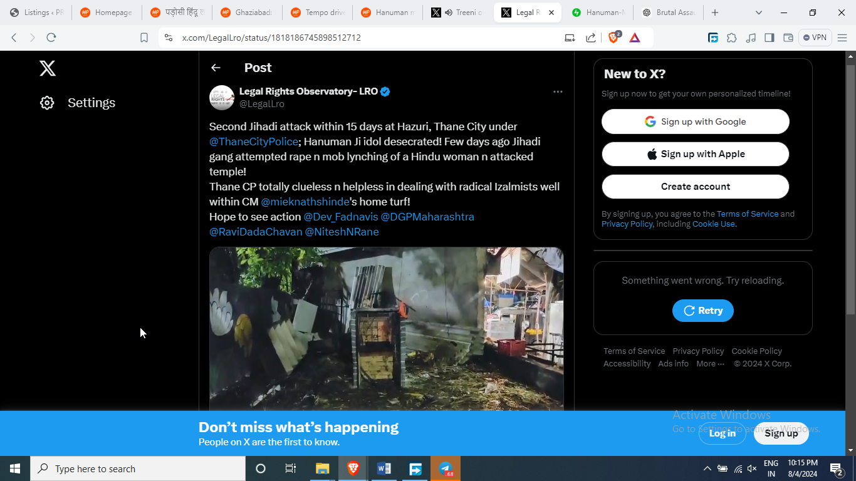Expand the tab search dropdown arrow

(759, 13)
